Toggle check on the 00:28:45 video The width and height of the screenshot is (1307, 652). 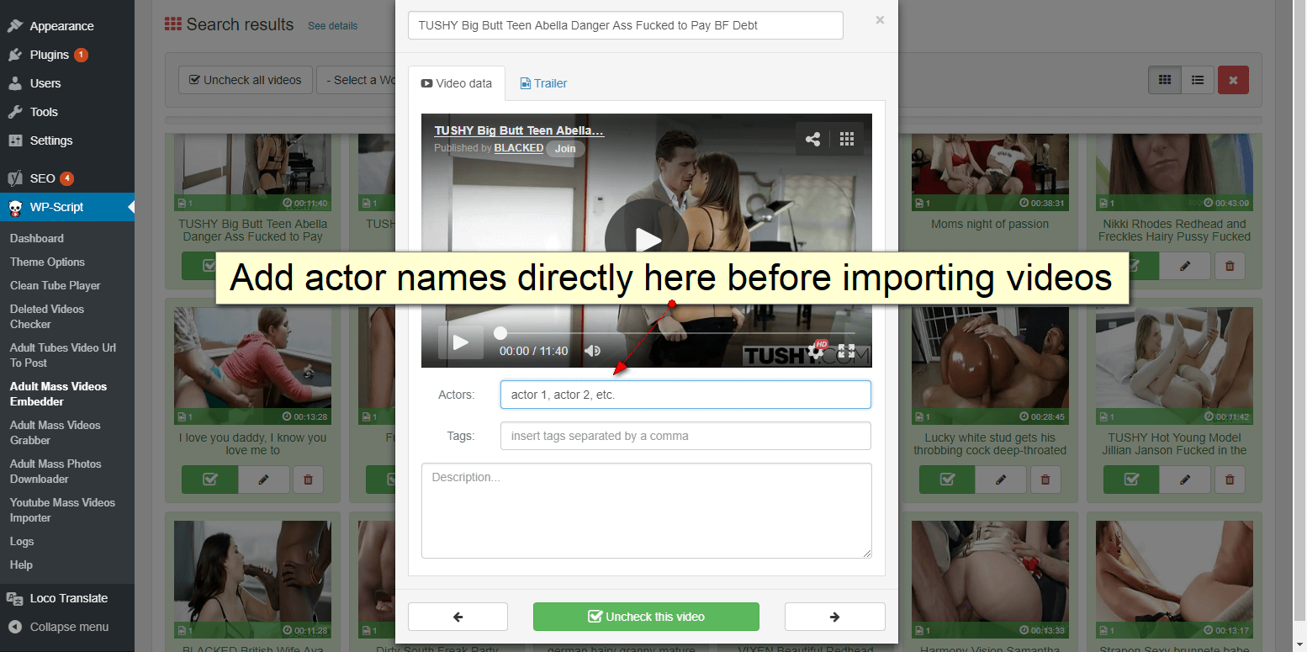tap(947, 480)
